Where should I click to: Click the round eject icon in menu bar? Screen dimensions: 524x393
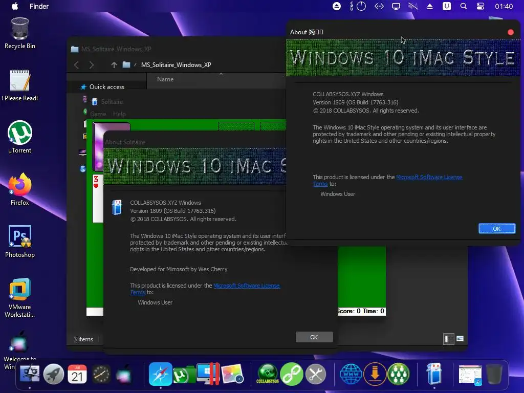click(337, 6)
